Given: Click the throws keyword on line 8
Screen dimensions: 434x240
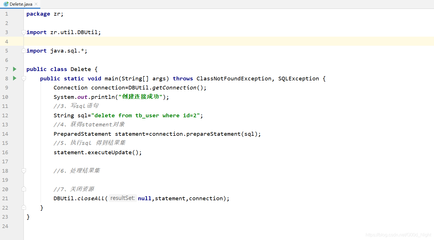Looking at the screenshot, I should [183, 78].
